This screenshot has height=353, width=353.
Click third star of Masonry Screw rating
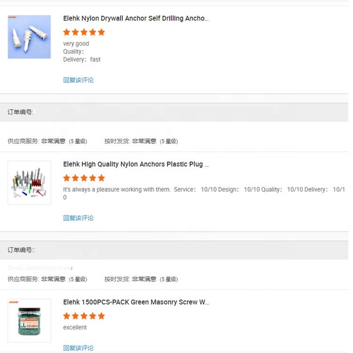[84, 316]
